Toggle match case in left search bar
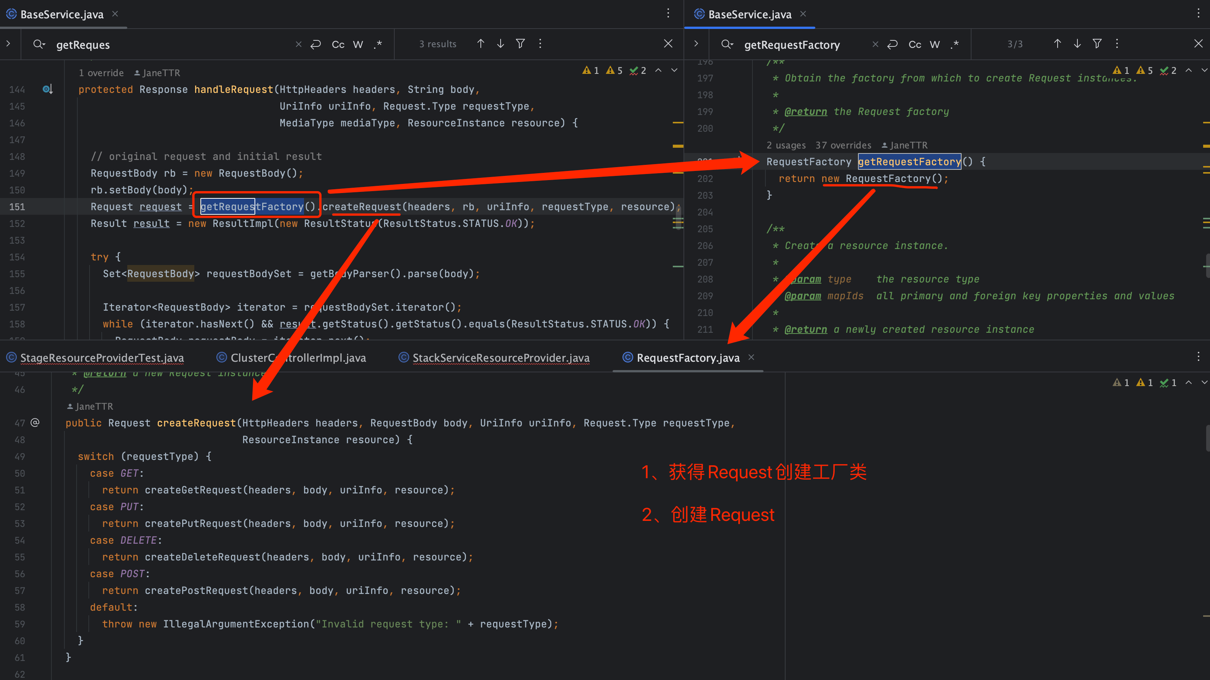The height and width of the screenshot is (680, 1210). click(338, 44)
